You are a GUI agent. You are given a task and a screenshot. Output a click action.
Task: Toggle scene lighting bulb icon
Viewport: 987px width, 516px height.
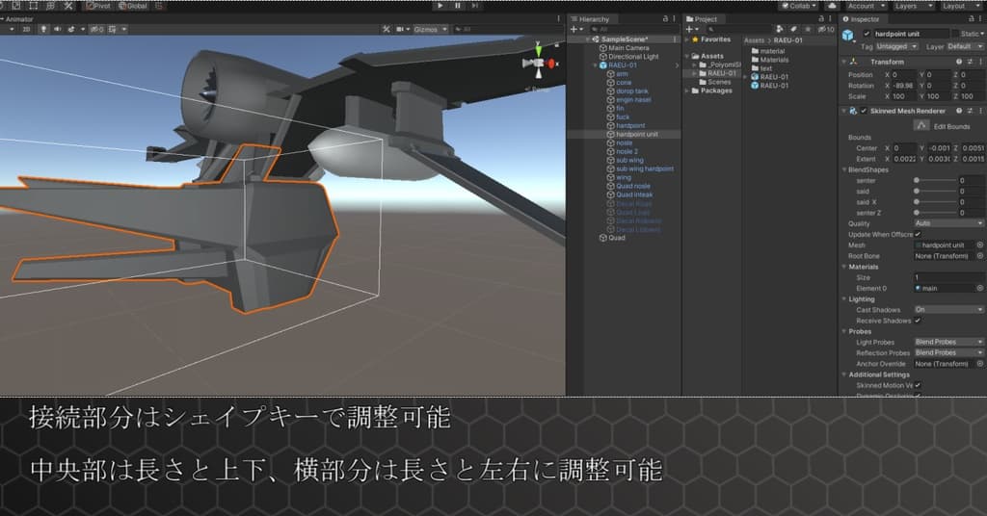43,29
